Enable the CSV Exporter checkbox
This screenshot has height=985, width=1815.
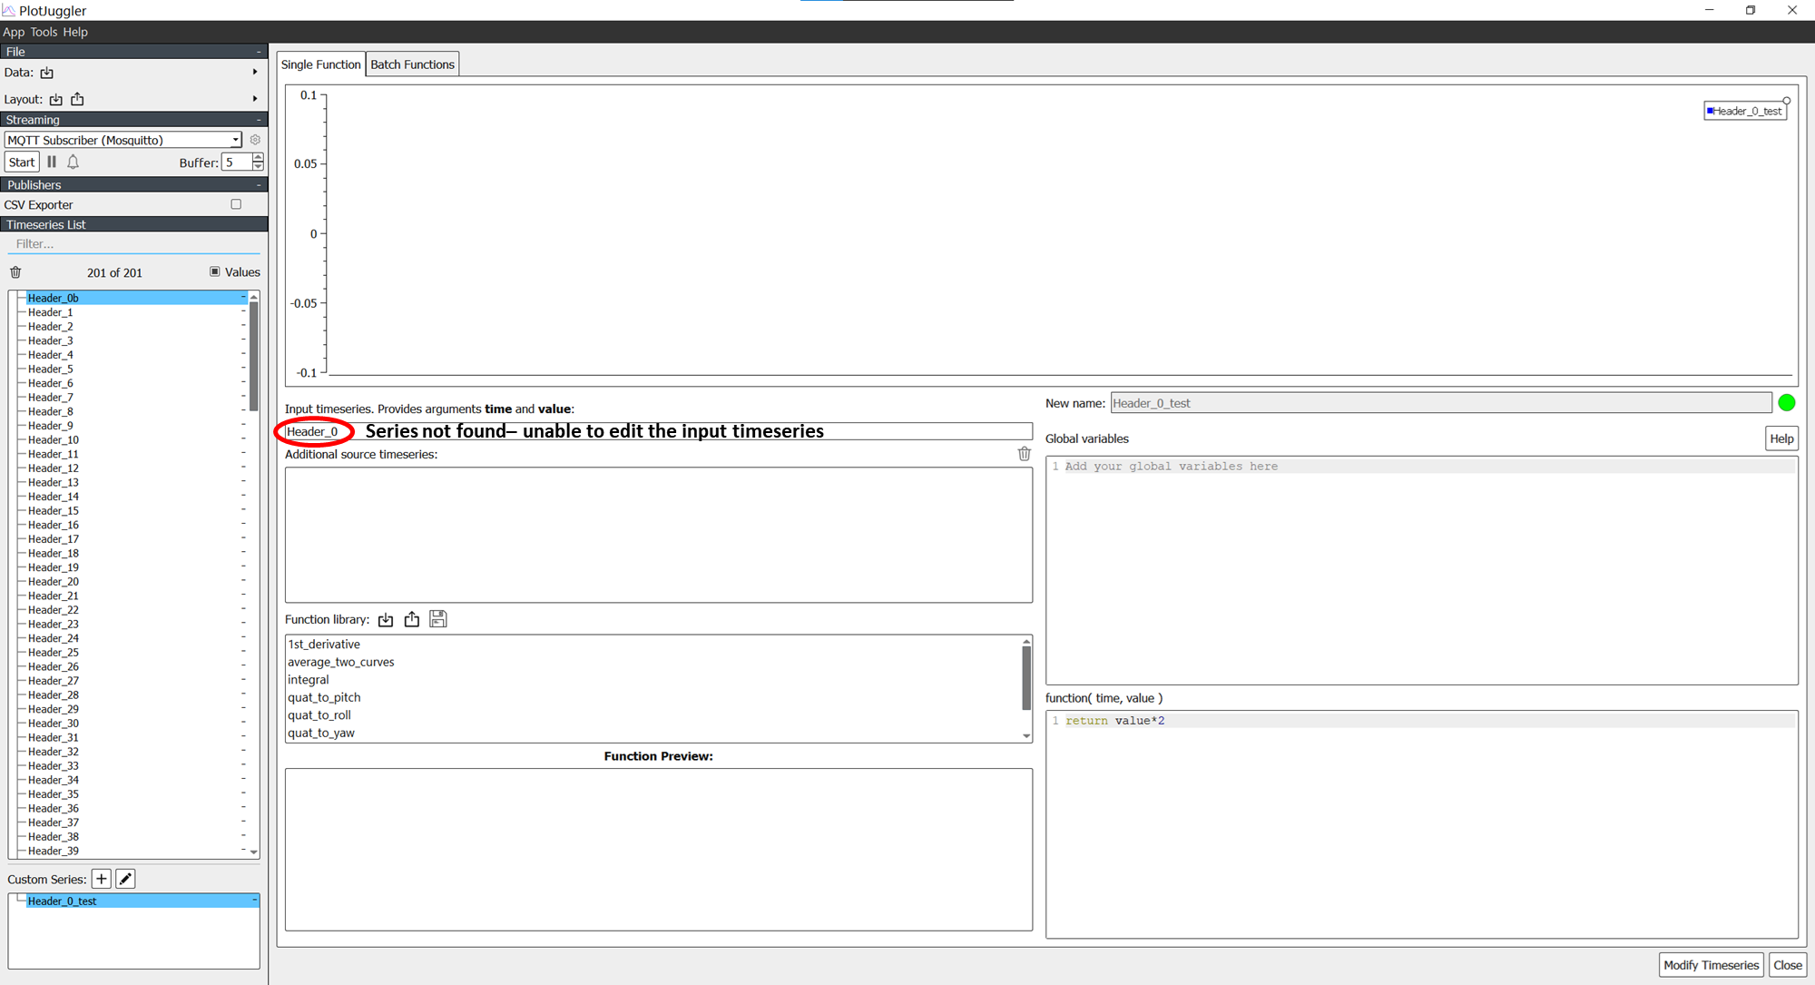[235, 204]
